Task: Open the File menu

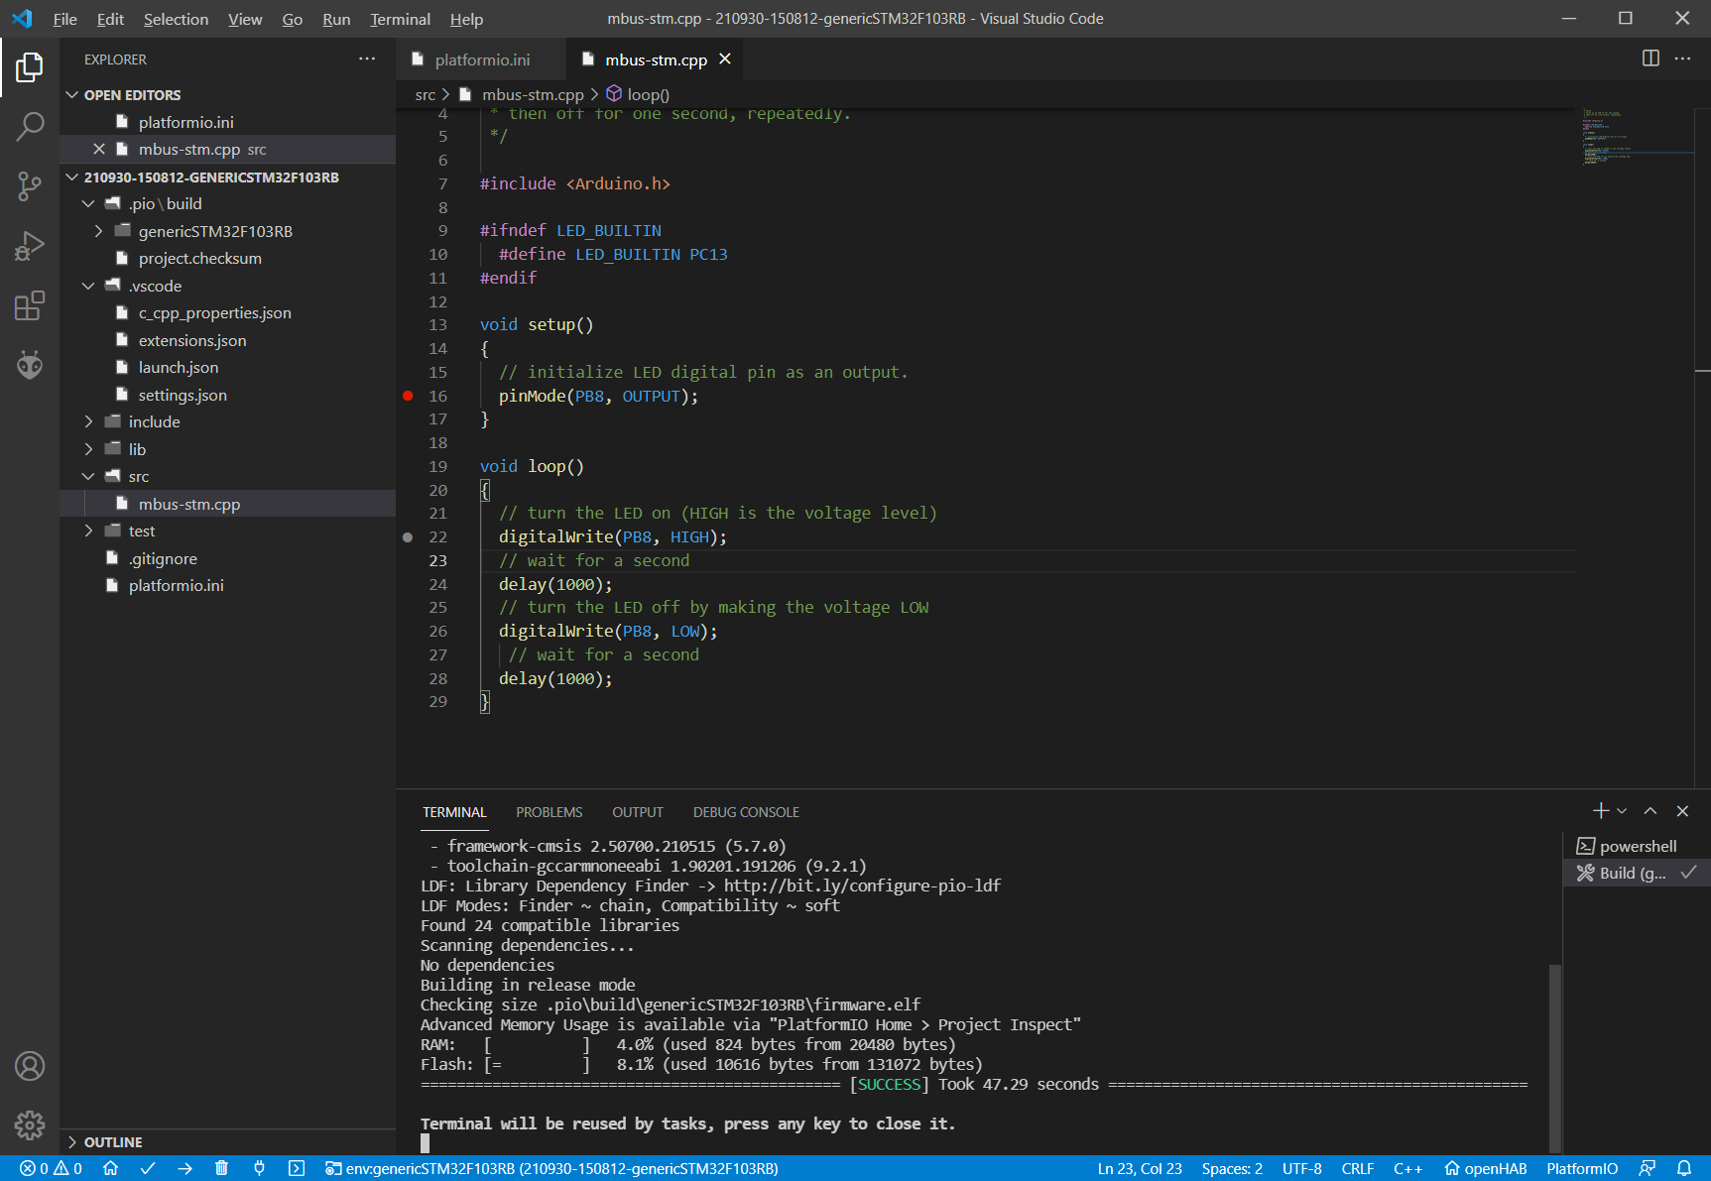Action: (x=64, y=19)
